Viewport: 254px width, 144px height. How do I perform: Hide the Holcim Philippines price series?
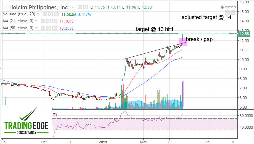click(x=80, y=7)
